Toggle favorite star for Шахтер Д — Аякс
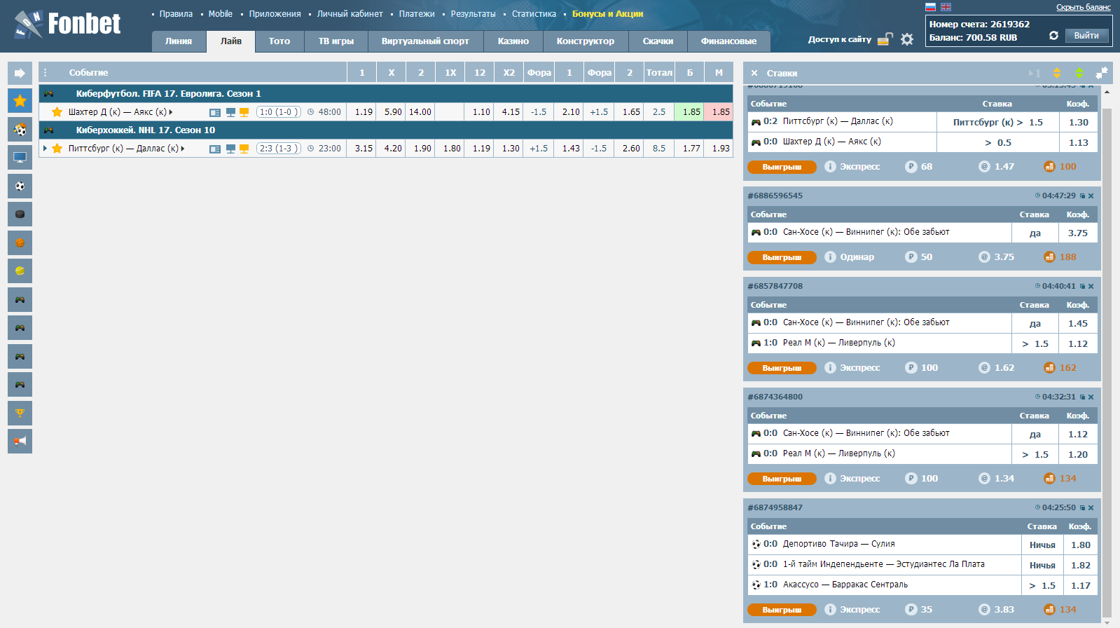The height and width of the screenshot is (628, 1120). point(57,112)
